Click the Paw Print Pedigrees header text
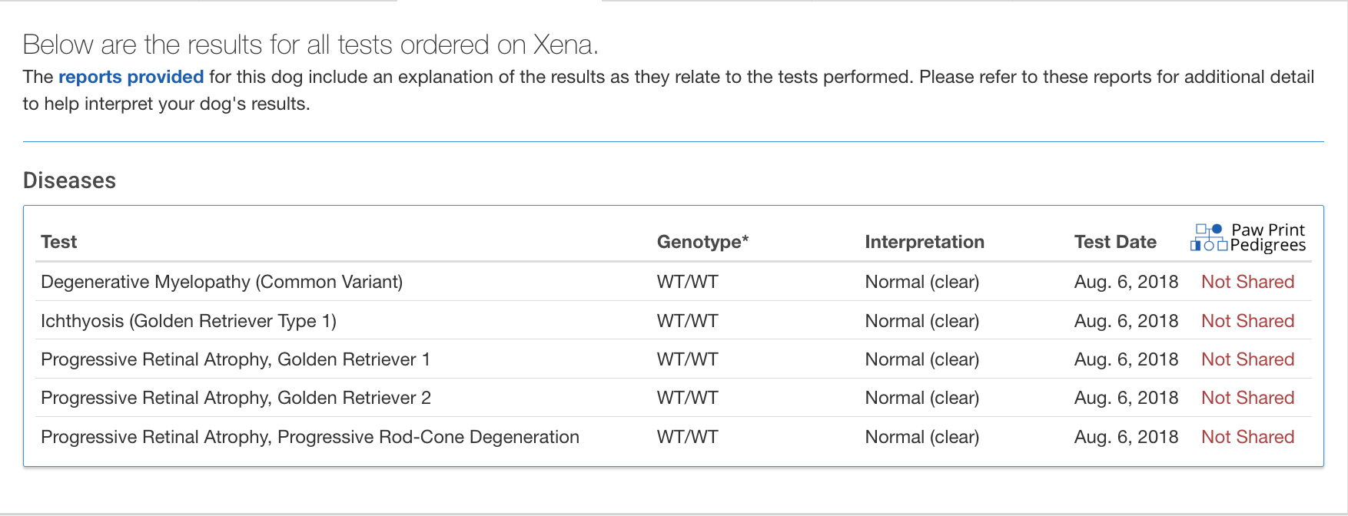 tap(1268, 237)
